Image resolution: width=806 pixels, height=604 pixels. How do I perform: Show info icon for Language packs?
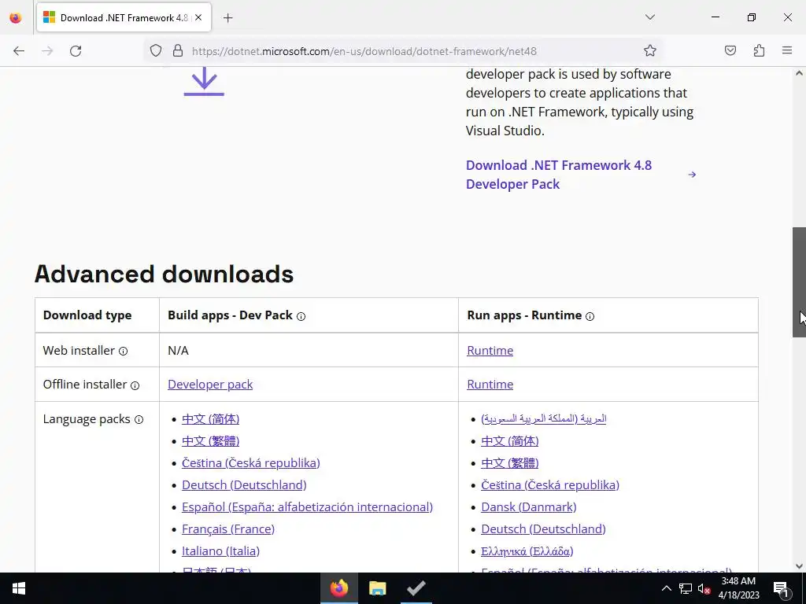(139, 420)
